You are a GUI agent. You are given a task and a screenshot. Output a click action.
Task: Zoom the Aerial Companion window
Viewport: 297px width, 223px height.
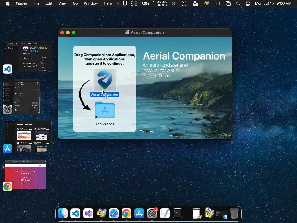click(x=74, y=33)
